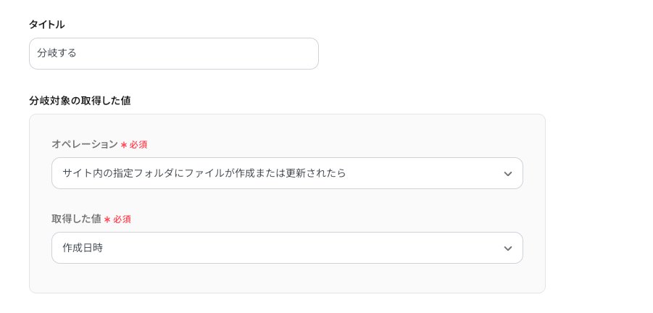Click the オペレーション field label
The width and height of the screenshot is (653, 313).
(x=85, y=144)
